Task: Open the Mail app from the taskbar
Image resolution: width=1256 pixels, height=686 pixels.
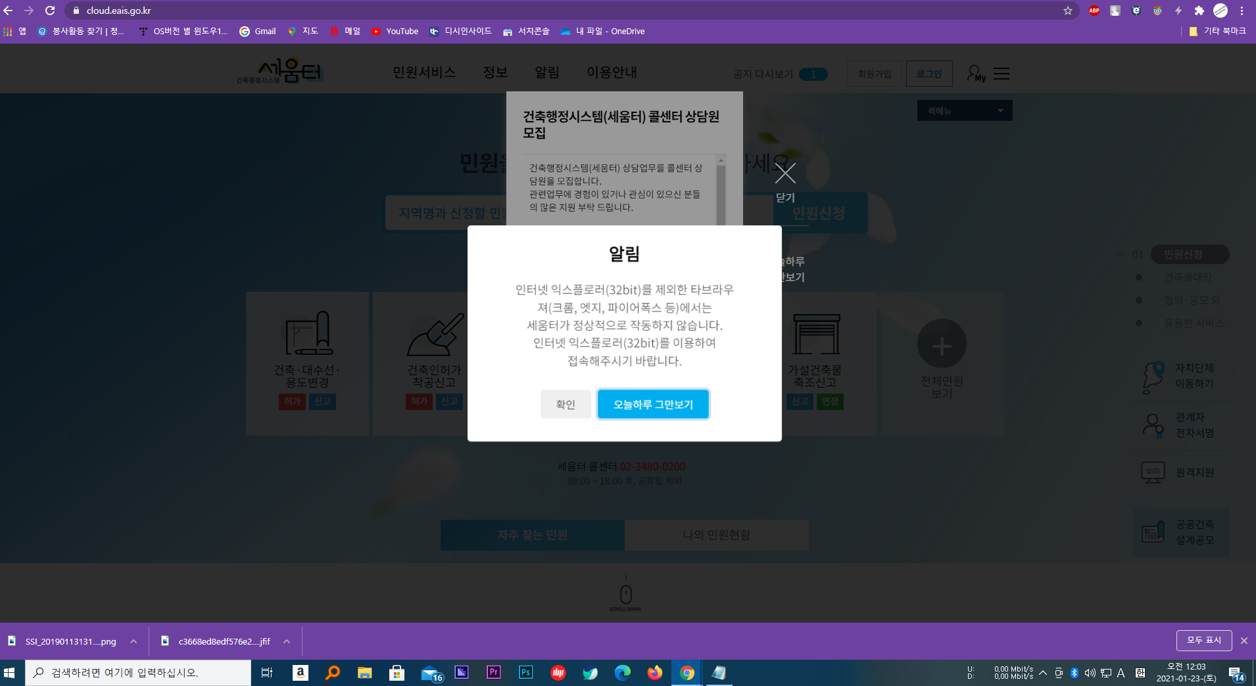Action: click(431, 673)
